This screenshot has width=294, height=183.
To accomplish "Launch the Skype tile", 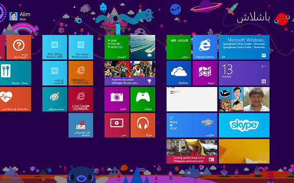I will click(244, 125).
